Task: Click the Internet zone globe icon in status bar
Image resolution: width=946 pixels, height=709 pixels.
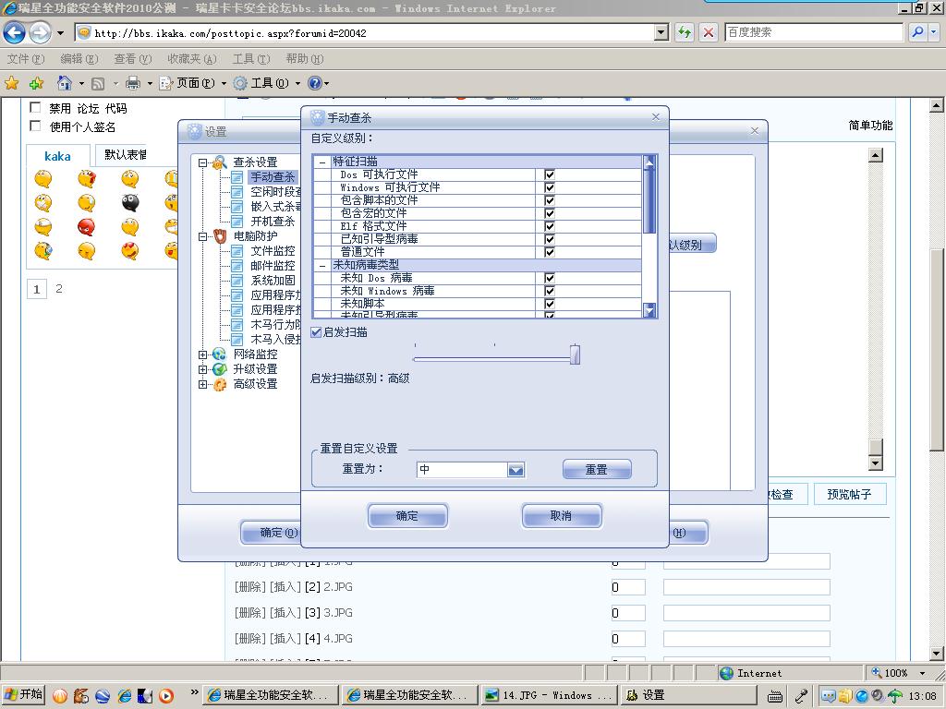Action: 726,673
